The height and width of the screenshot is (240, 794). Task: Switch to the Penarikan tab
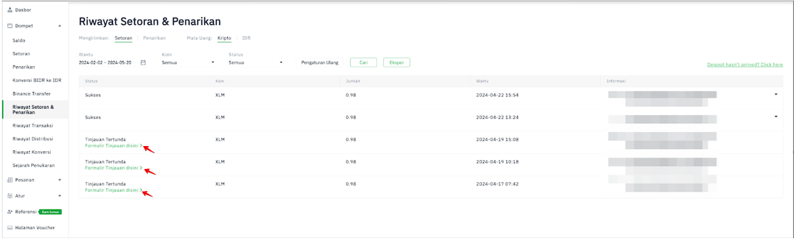click(x=154, y=38)
